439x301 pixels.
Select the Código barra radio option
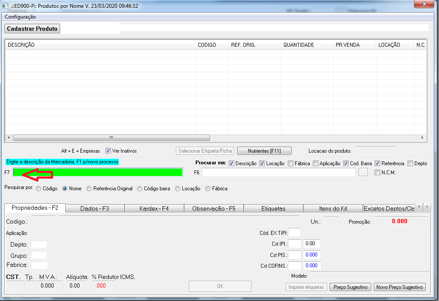tap(140, 189)
